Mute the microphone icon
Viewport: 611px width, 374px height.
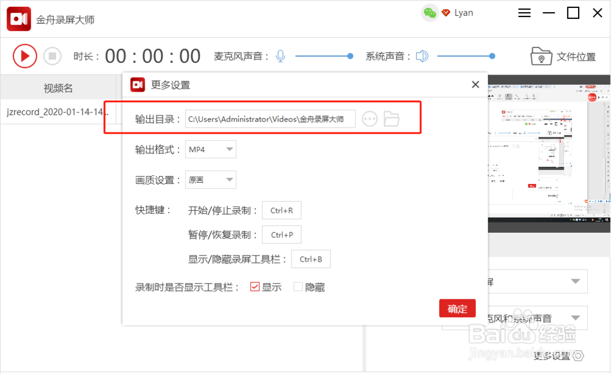(x=280, y=56)
